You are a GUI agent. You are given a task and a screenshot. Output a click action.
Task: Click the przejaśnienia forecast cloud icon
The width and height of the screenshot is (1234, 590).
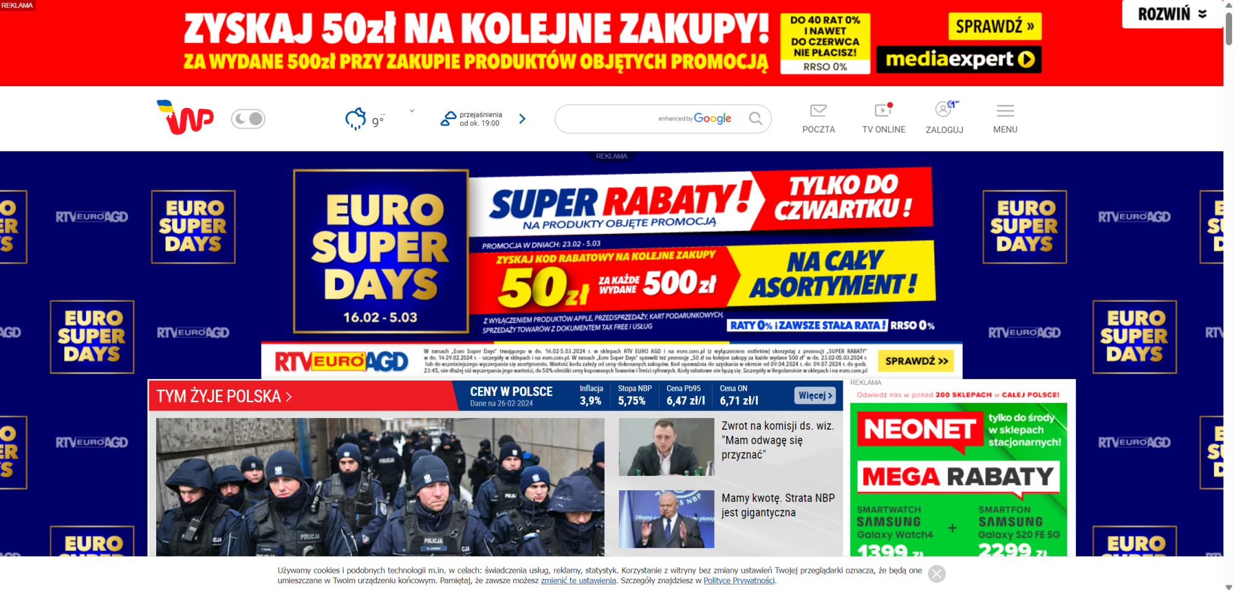point(448,118)
